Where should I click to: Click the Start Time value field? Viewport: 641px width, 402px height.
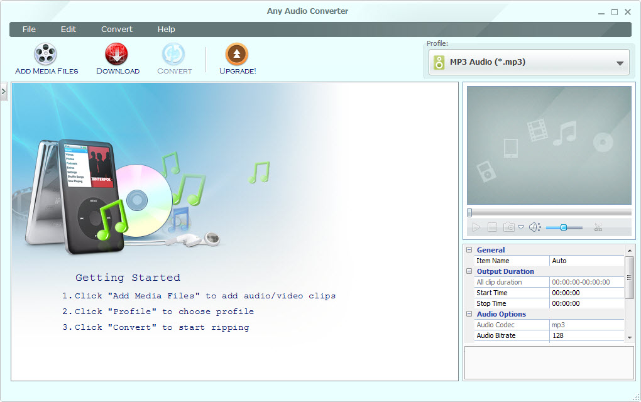click(586, 293)
